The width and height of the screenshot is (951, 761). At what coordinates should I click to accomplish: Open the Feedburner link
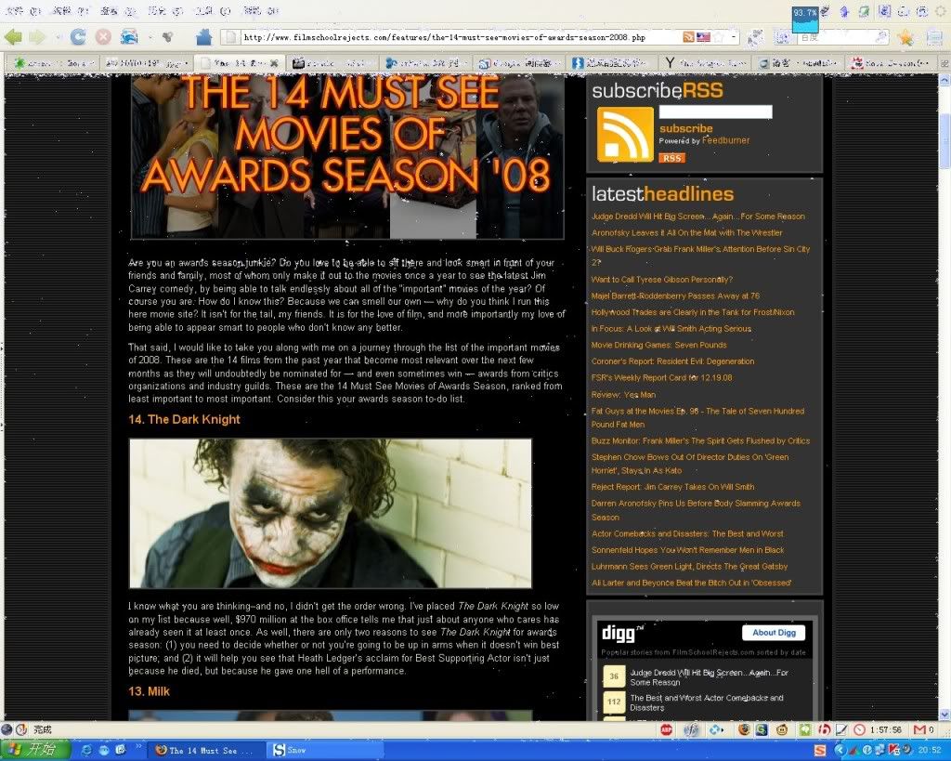726,140
